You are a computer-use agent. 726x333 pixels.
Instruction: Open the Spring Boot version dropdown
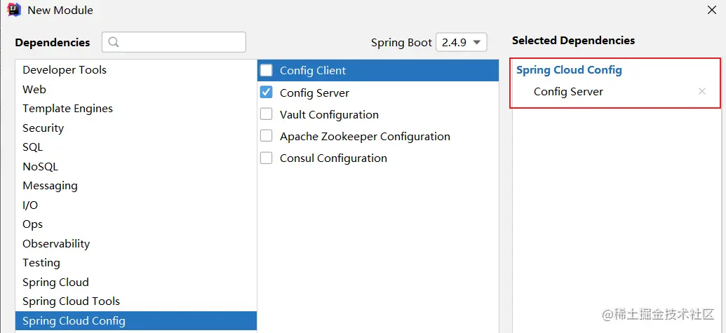pos(461,43)
